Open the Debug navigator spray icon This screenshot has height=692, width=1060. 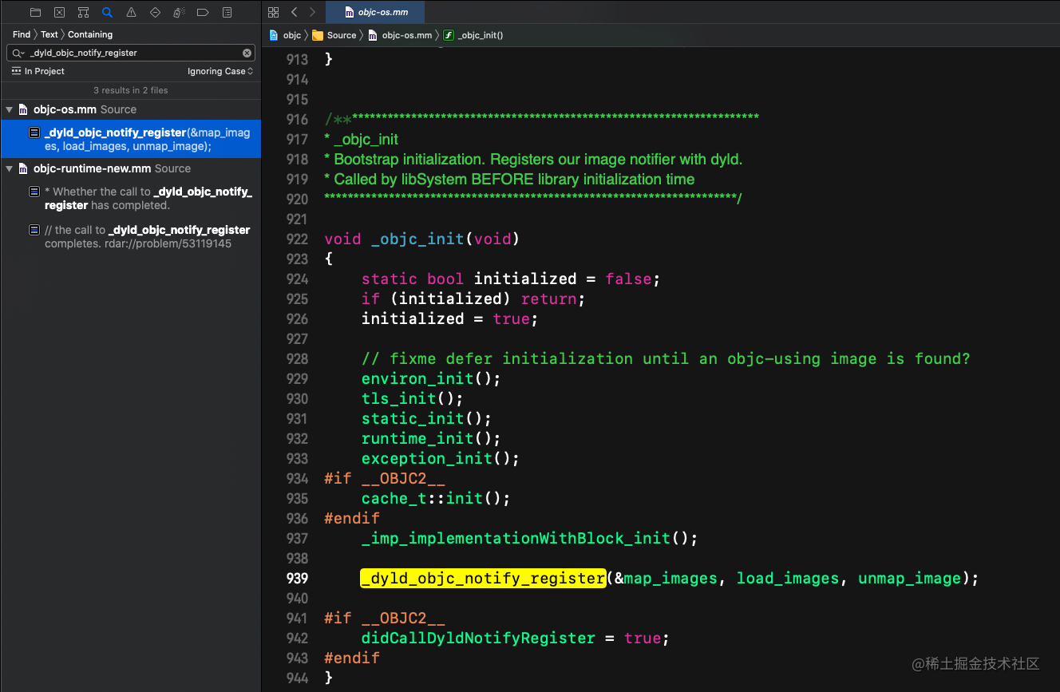coord(179,12)
